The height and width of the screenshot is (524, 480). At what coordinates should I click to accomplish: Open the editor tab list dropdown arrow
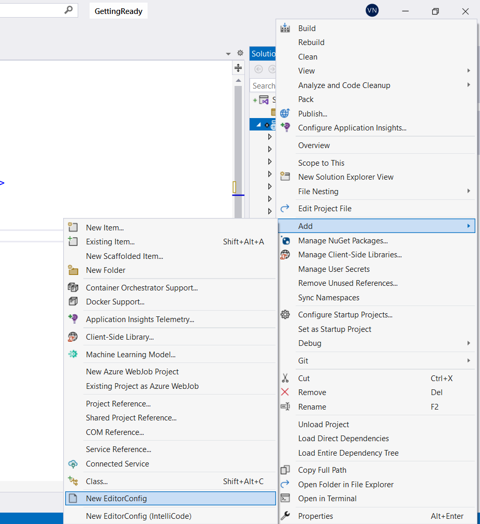[x=228, y=53]
